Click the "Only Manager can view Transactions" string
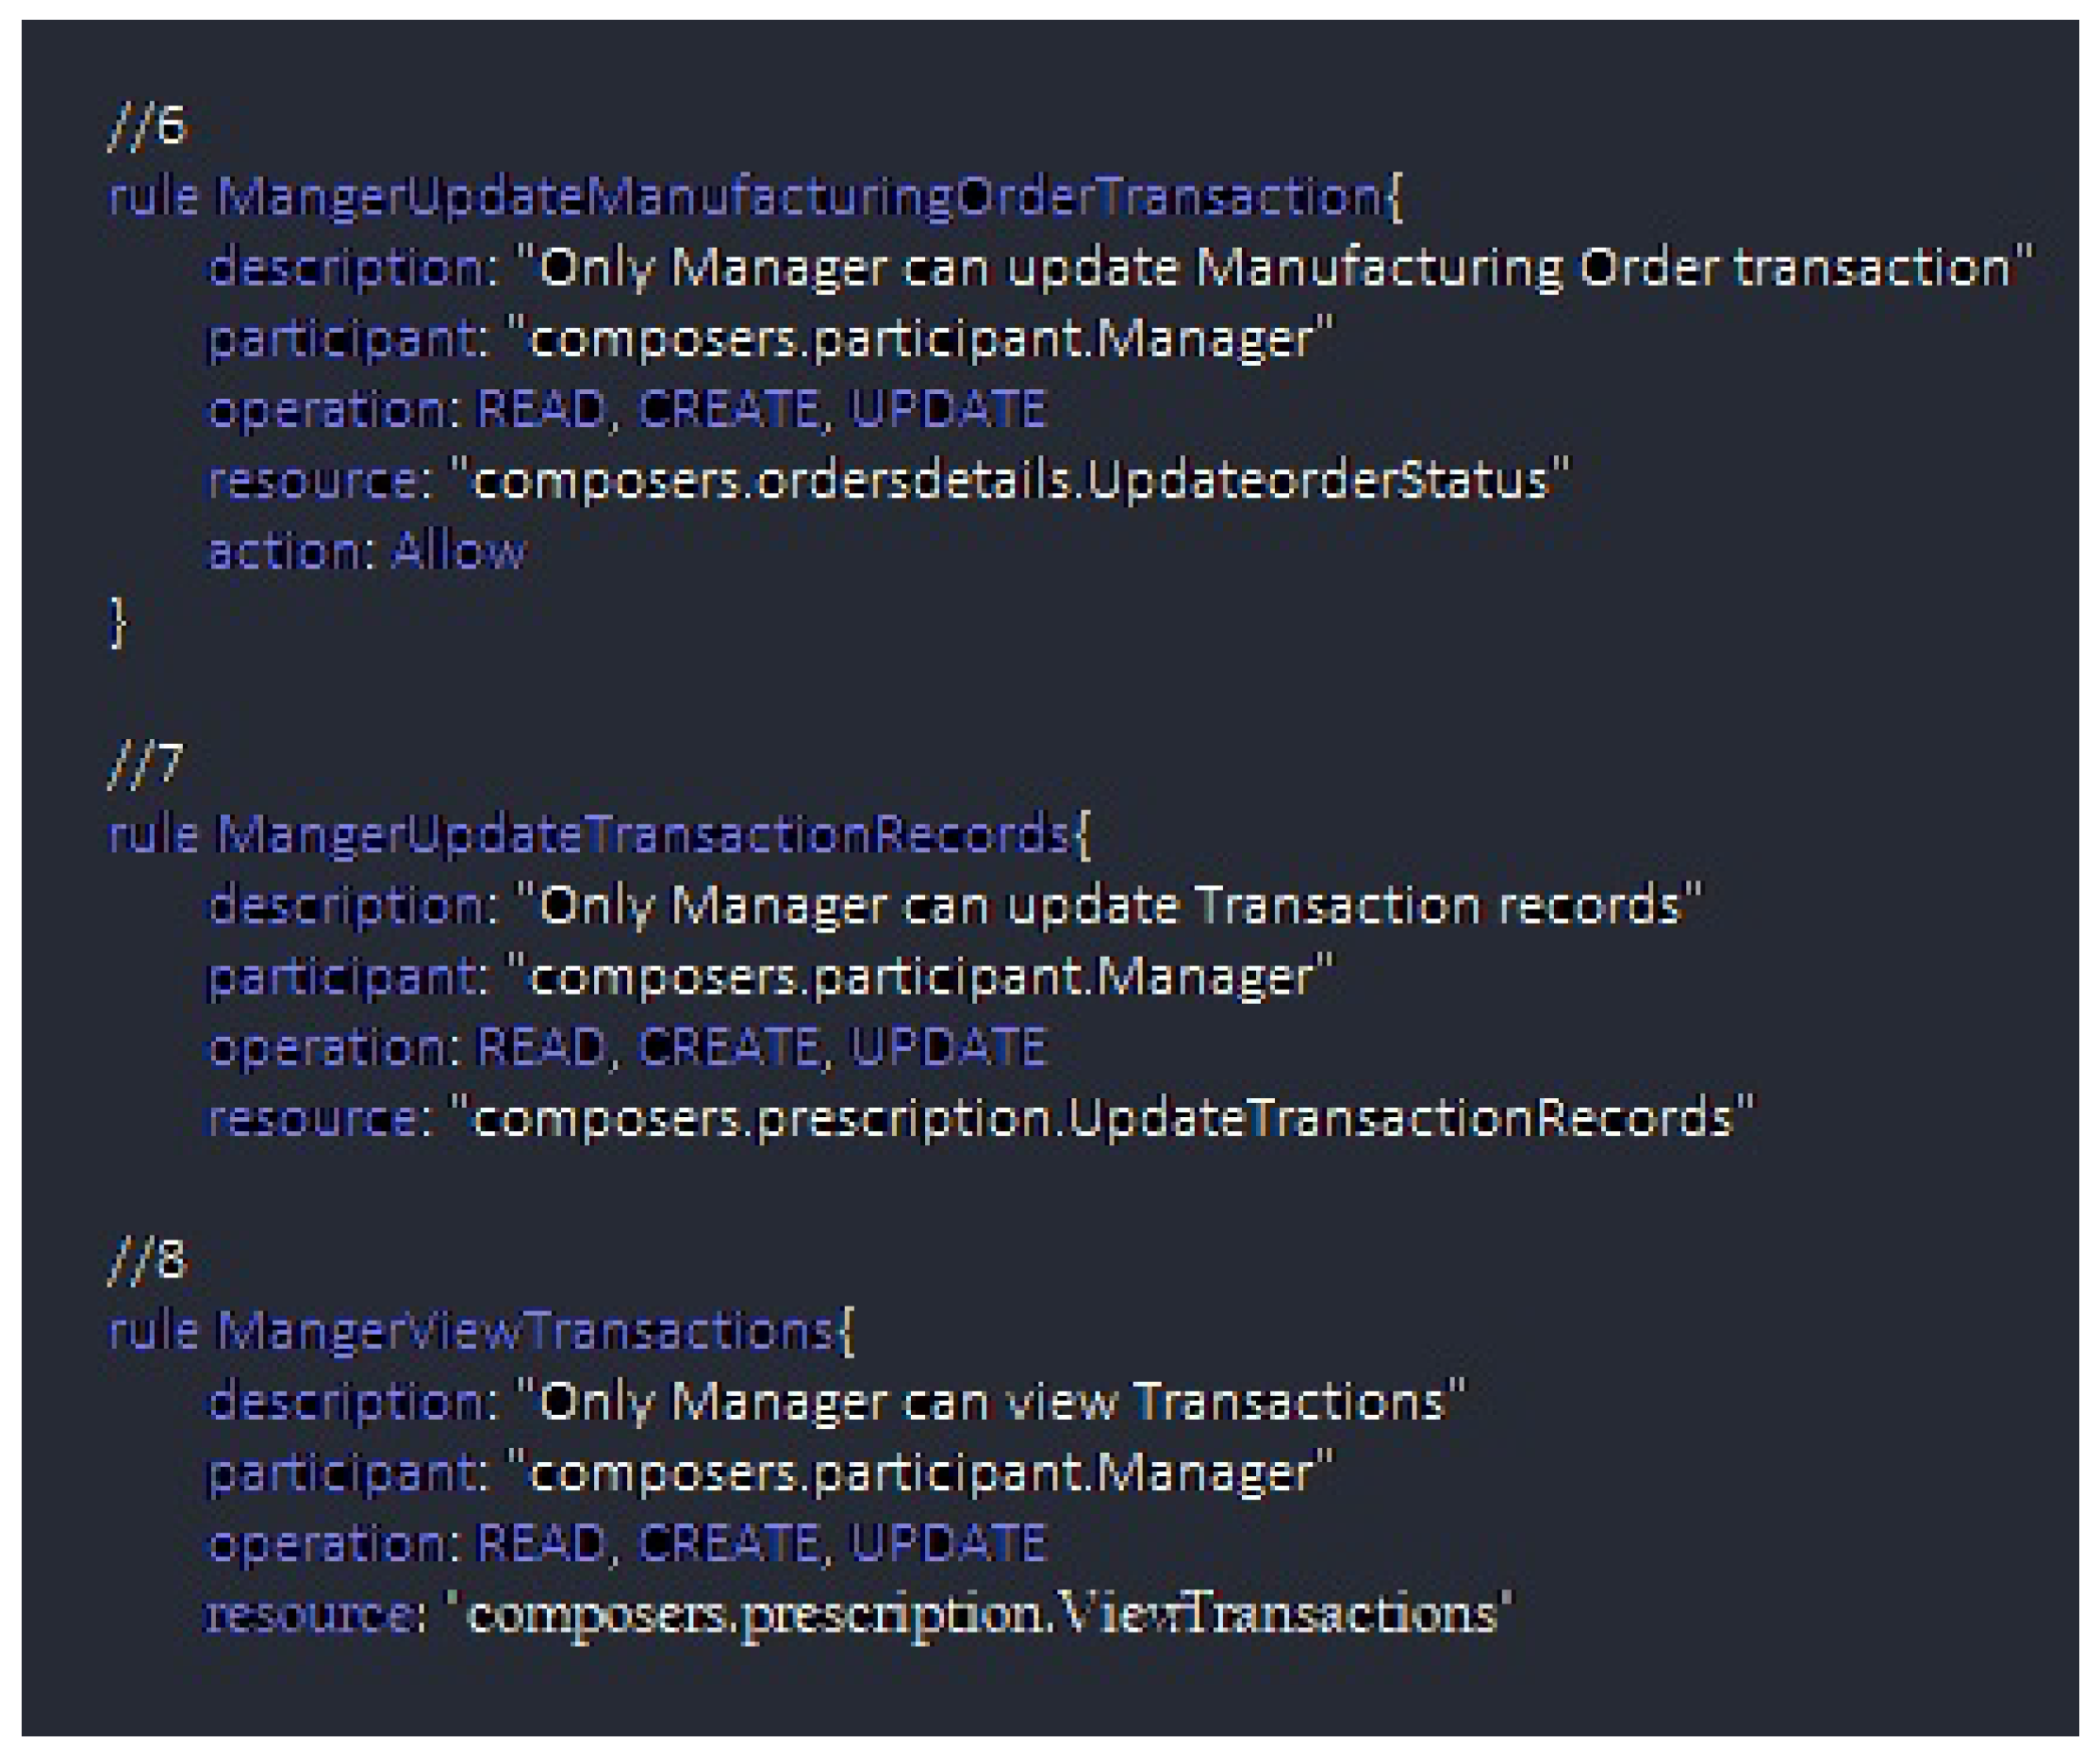Image resolution: width=2100 pixels, height=1759 pixels. 990,1402
